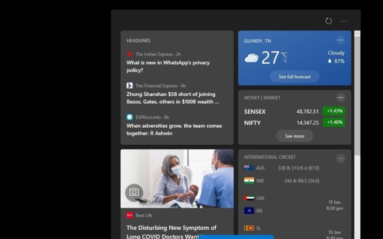Click the Sri Lanka flag icon
383x239 pixels.
point(249,228)
